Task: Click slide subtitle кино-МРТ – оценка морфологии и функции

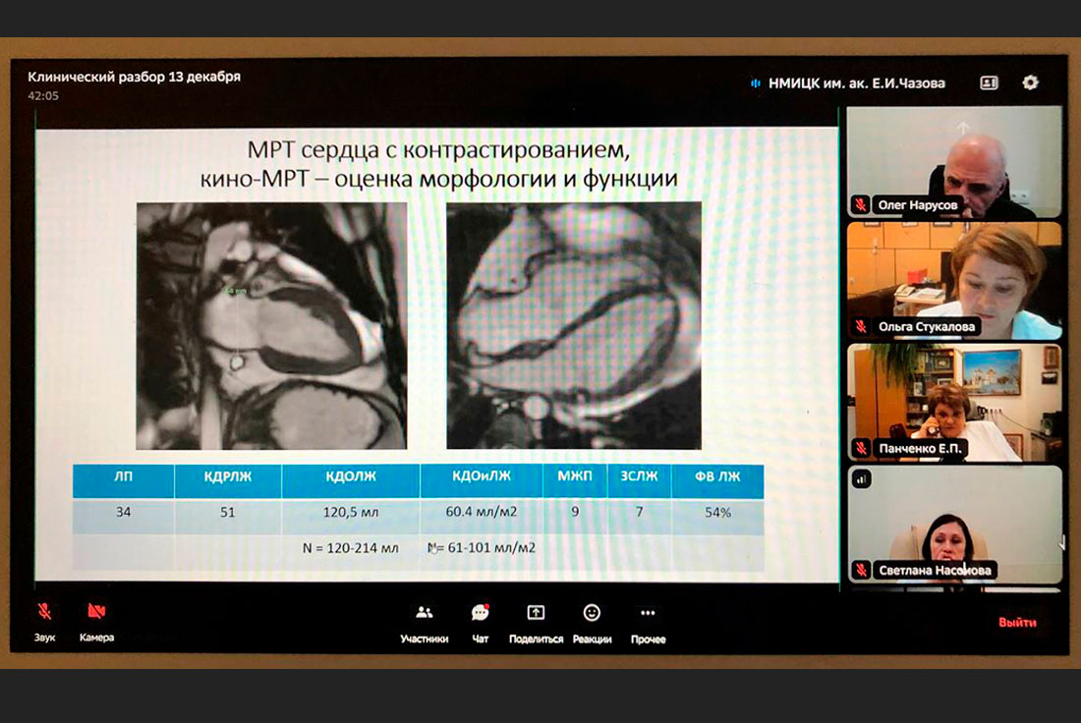Action: point(438,179)
